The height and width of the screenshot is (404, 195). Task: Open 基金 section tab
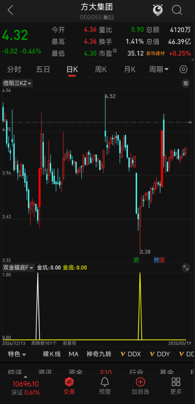pos(167,372)
